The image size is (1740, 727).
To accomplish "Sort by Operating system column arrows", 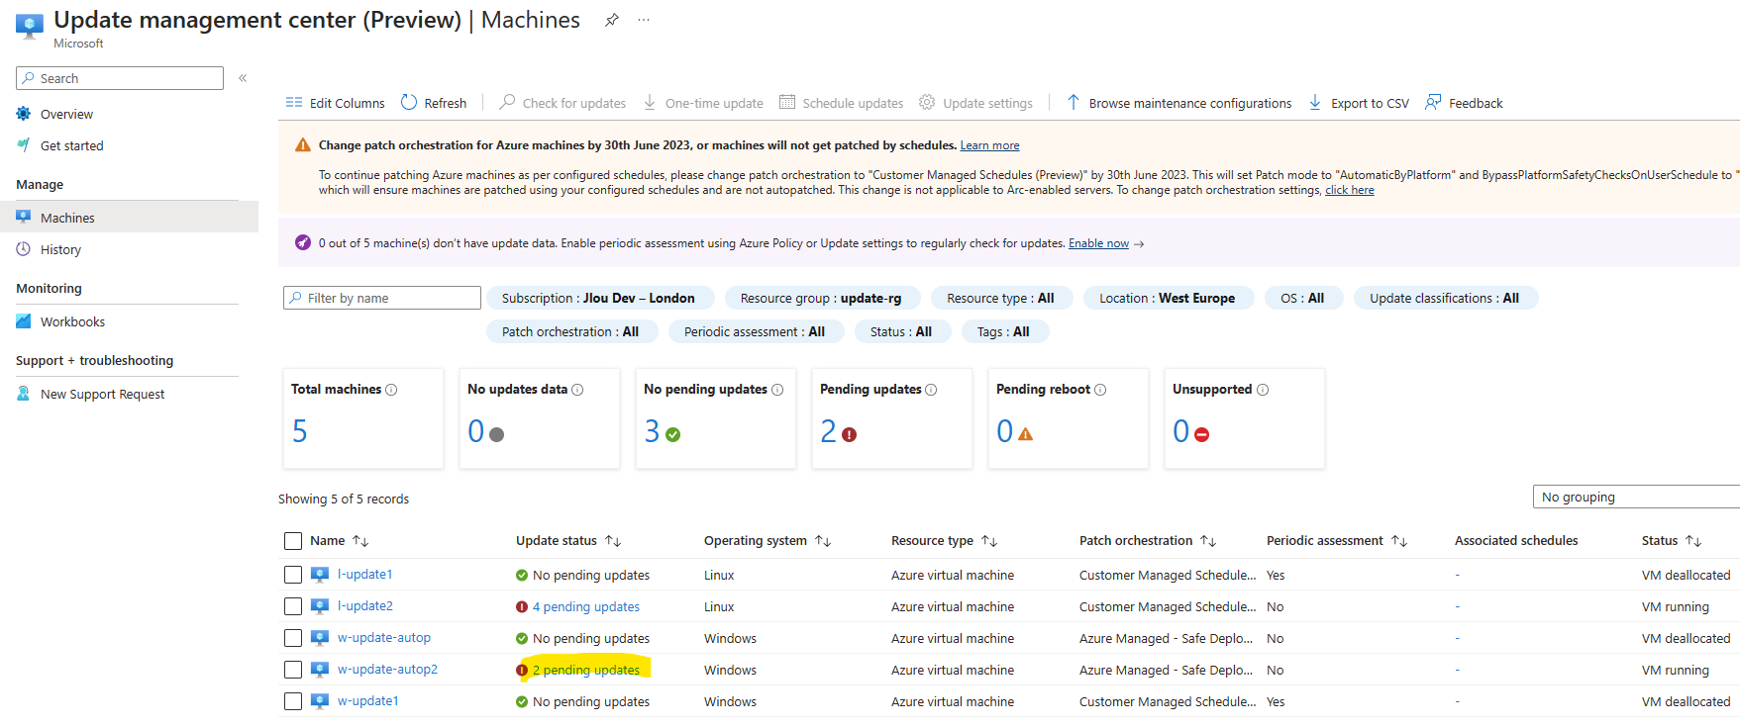I will (x=823, y=541).
